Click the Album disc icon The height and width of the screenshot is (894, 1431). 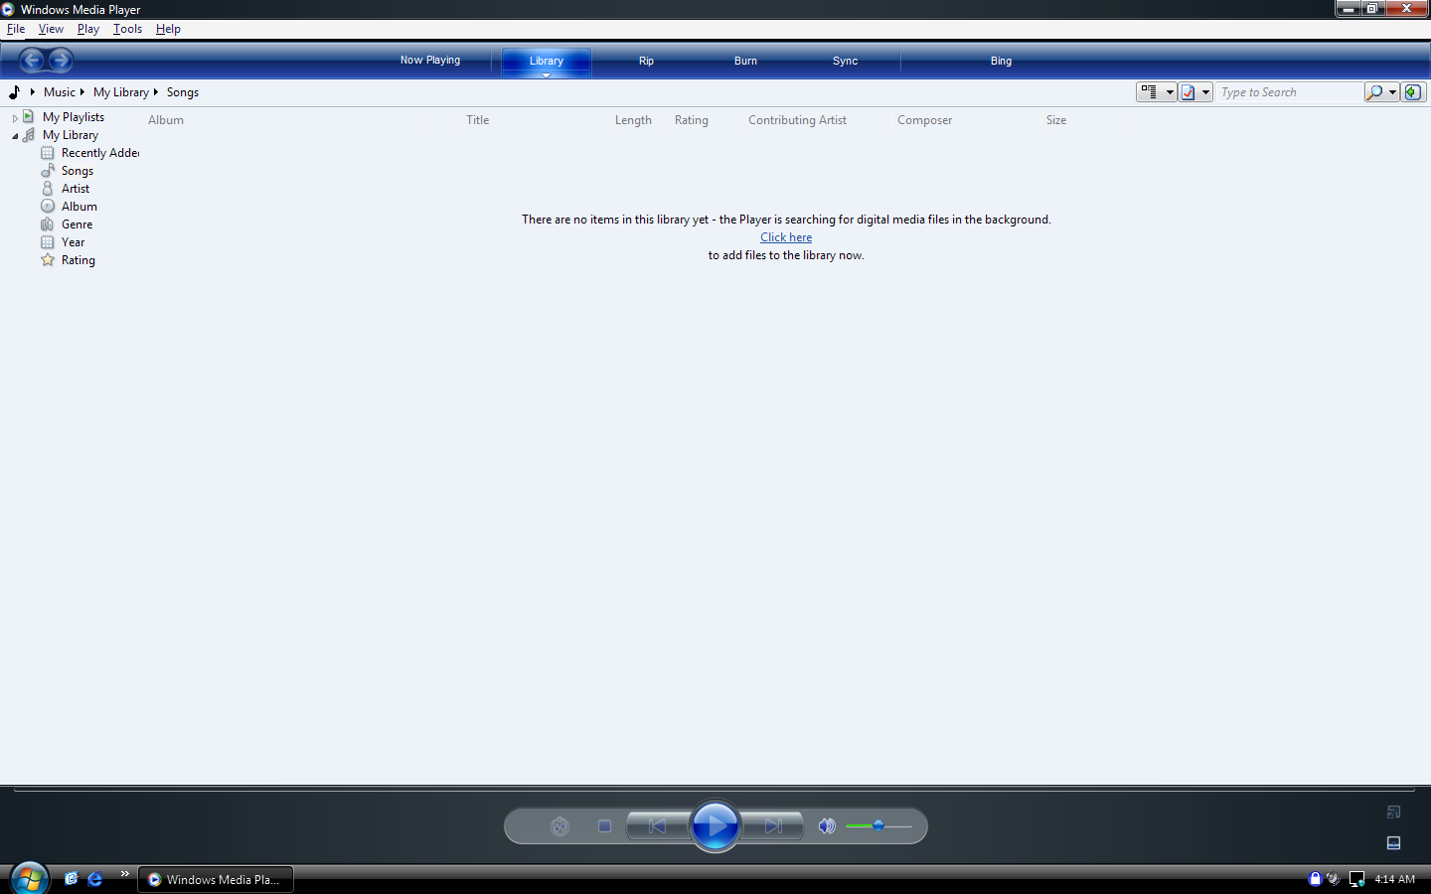pos(48,207)
